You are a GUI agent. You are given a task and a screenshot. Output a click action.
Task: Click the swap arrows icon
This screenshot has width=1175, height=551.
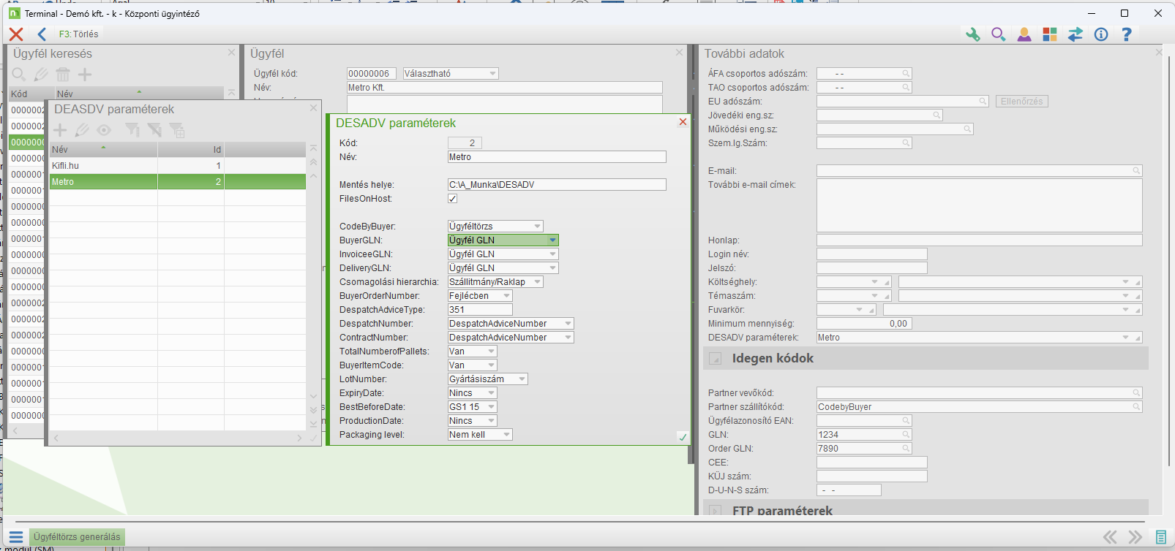coord(1075,34)
